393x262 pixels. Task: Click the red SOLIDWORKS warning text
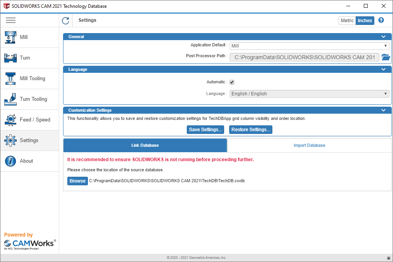tap(160, 160)
